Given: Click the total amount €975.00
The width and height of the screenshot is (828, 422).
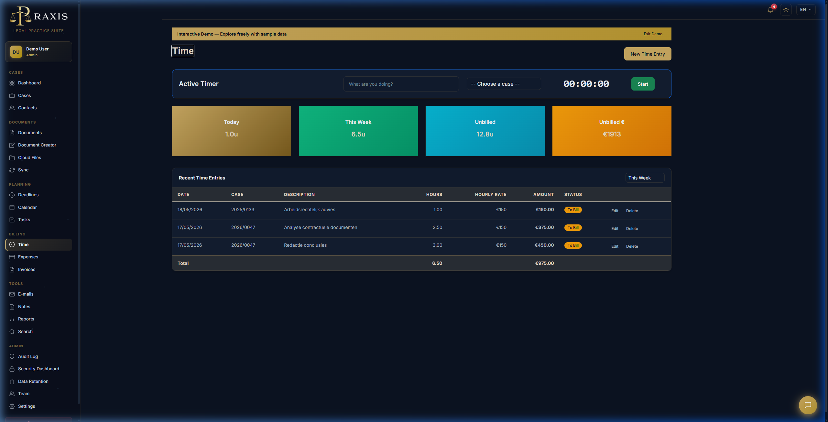Looking at the screenshot, I should 544,263.
